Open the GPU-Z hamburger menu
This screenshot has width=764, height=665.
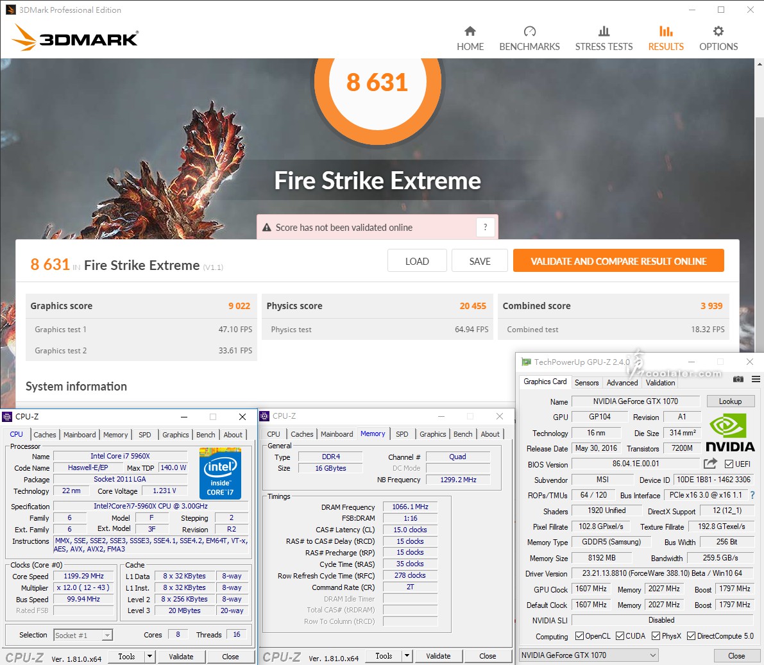pyautogui.click(x=756, y=379)
